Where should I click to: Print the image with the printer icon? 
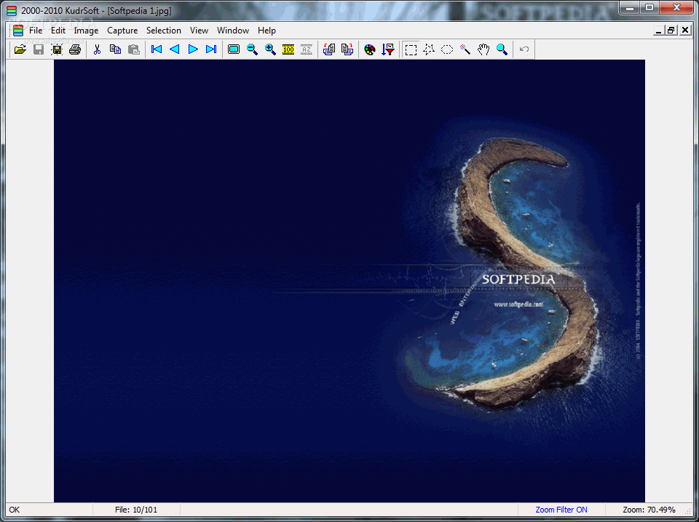click(x=75, y=49)
